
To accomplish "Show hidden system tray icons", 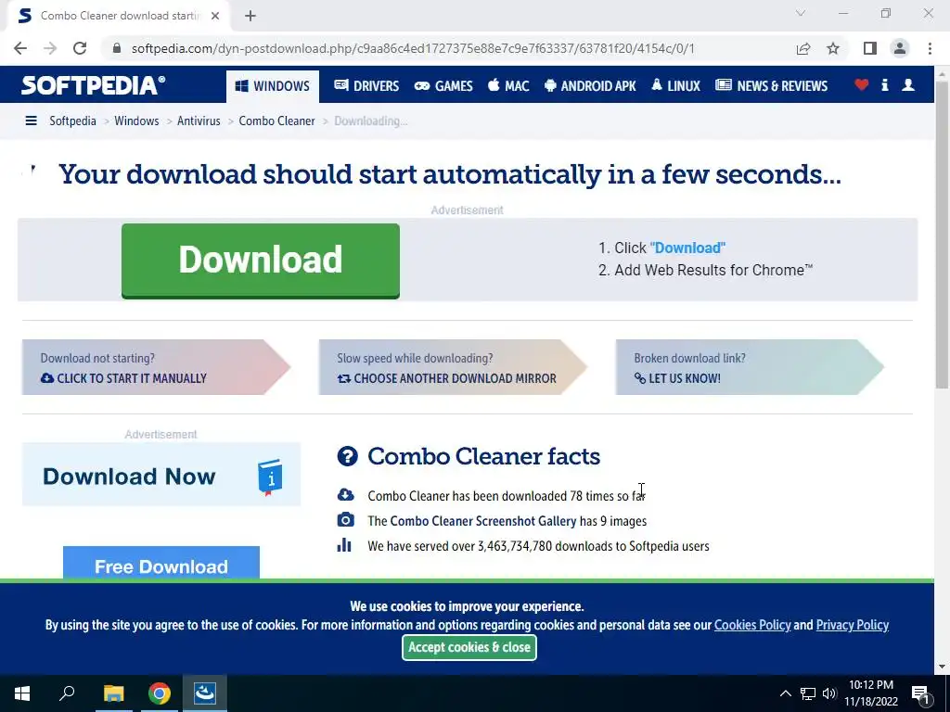I will click(785, 693).
